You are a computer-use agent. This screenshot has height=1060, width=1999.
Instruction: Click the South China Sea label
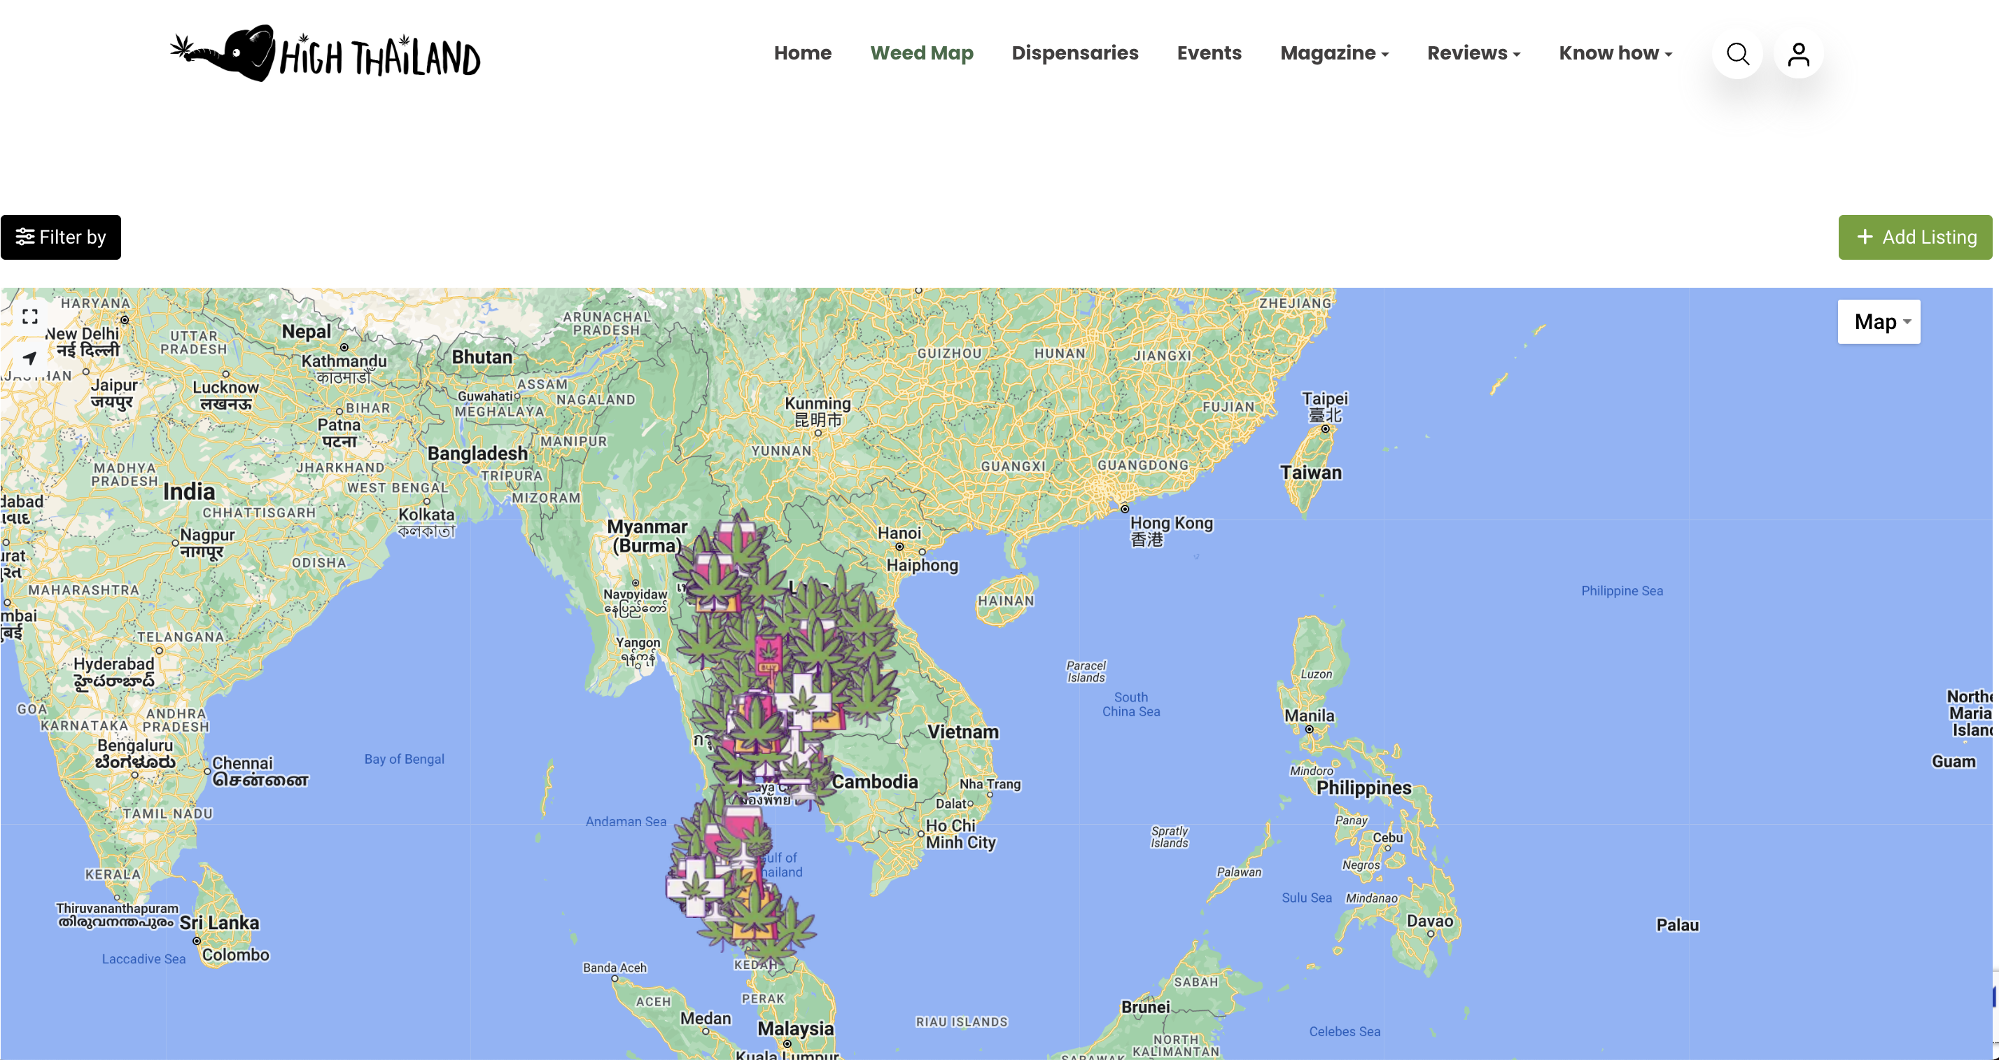click(x=1130, y=704)
